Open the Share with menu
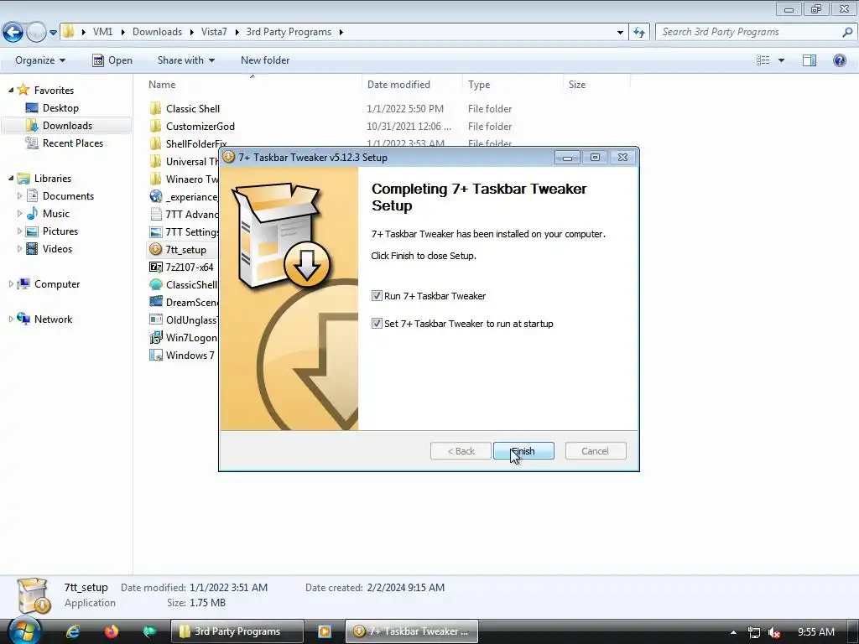The width and height of the screenshot is (859, 644). pos(185,60)
